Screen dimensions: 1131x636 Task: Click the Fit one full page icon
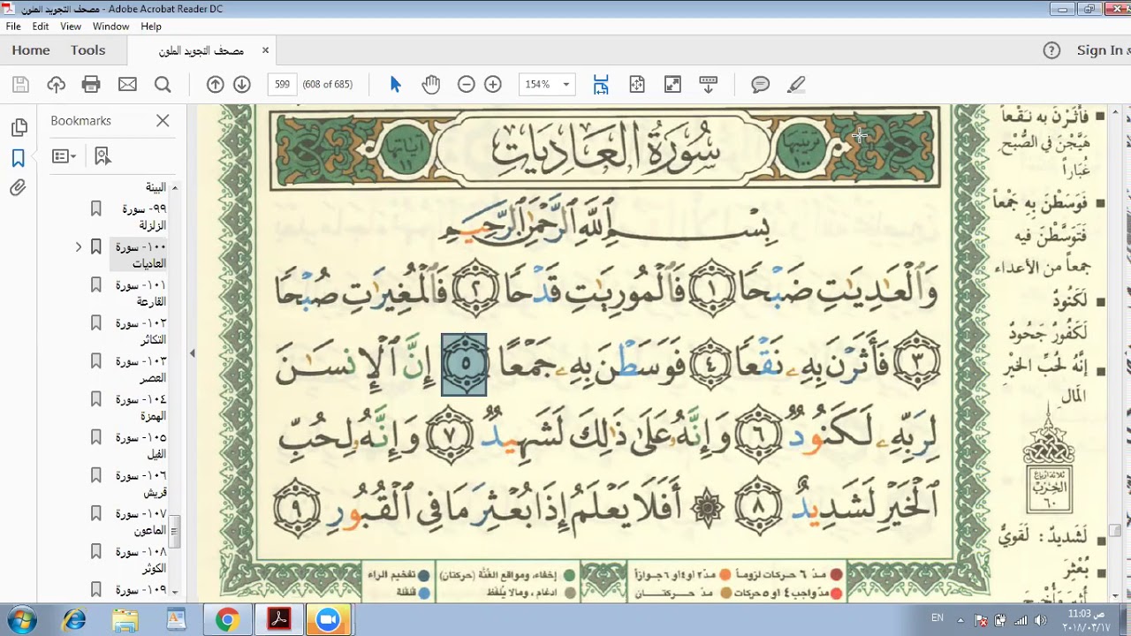click(637, 85)
